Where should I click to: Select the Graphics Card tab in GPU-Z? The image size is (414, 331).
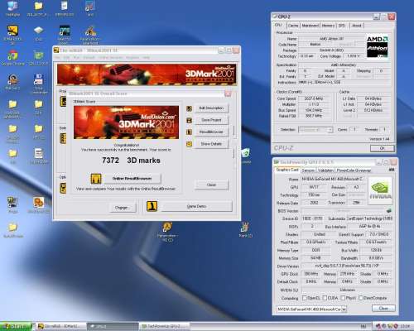pos(287,170)
